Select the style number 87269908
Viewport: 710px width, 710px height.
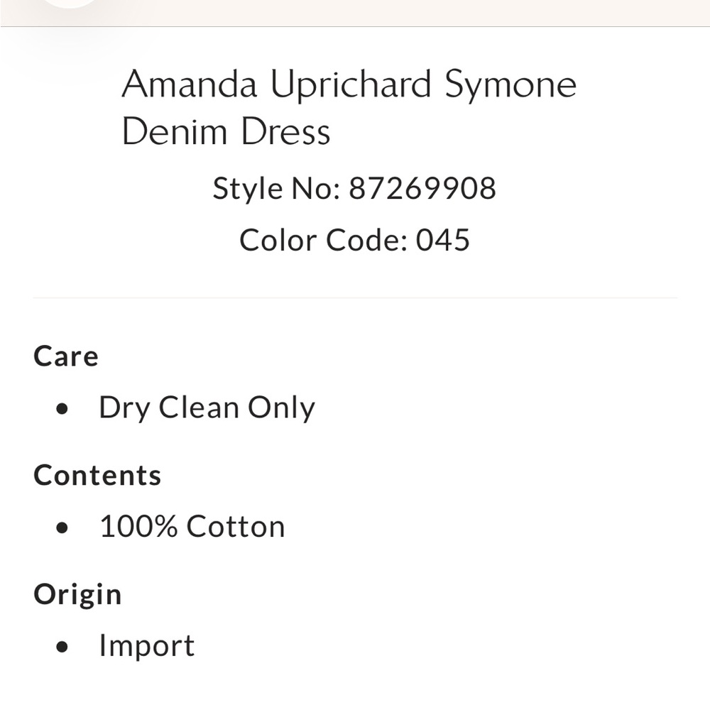coord(422,188)
